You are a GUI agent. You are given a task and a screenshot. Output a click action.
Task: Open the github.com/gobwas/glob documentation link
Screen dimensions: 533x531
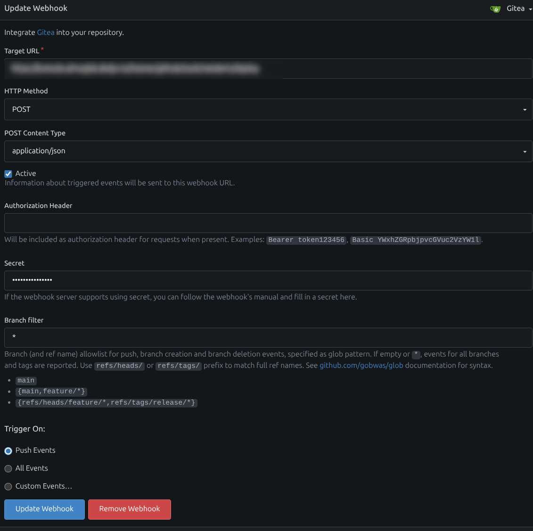coord(361,365)
